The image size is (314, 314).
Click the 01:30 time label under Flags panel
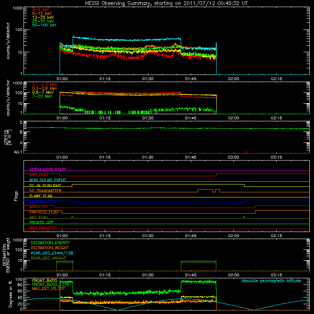coord(148,236)
